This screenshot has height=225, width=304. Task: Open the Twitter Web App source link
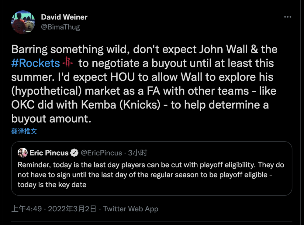[131, 209]
